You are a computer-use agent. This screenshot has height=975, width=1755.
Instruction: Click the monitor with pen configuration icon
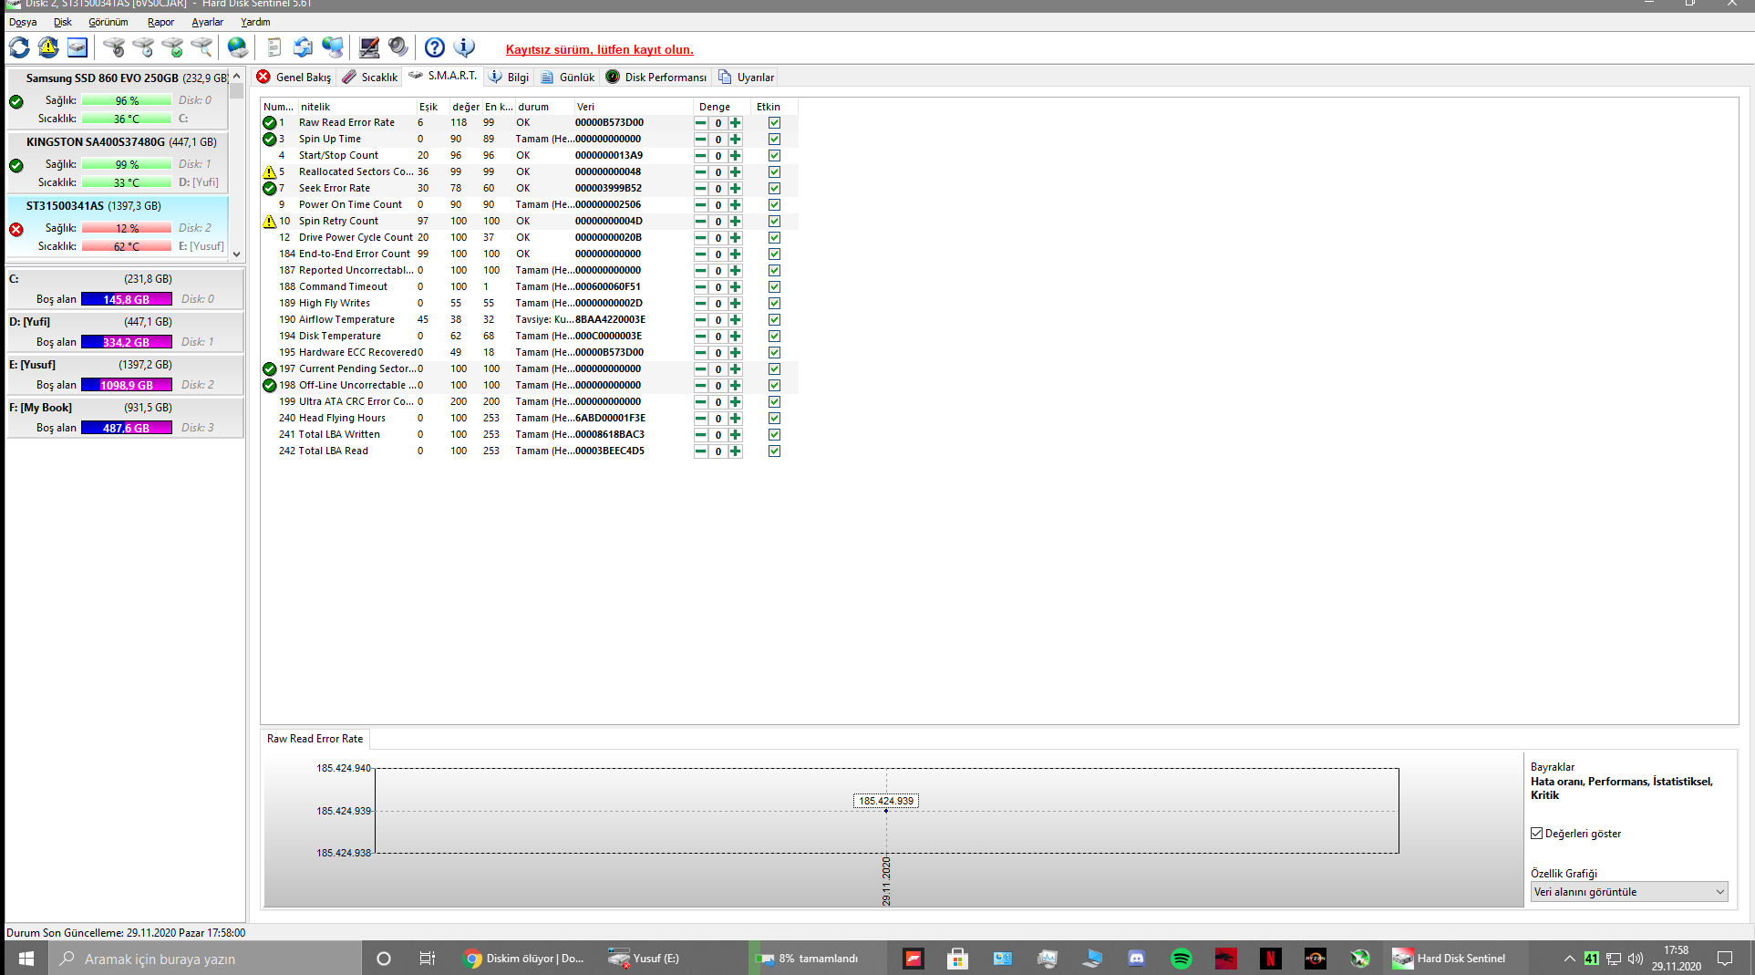pyautogui.click(x=369, y=47)
